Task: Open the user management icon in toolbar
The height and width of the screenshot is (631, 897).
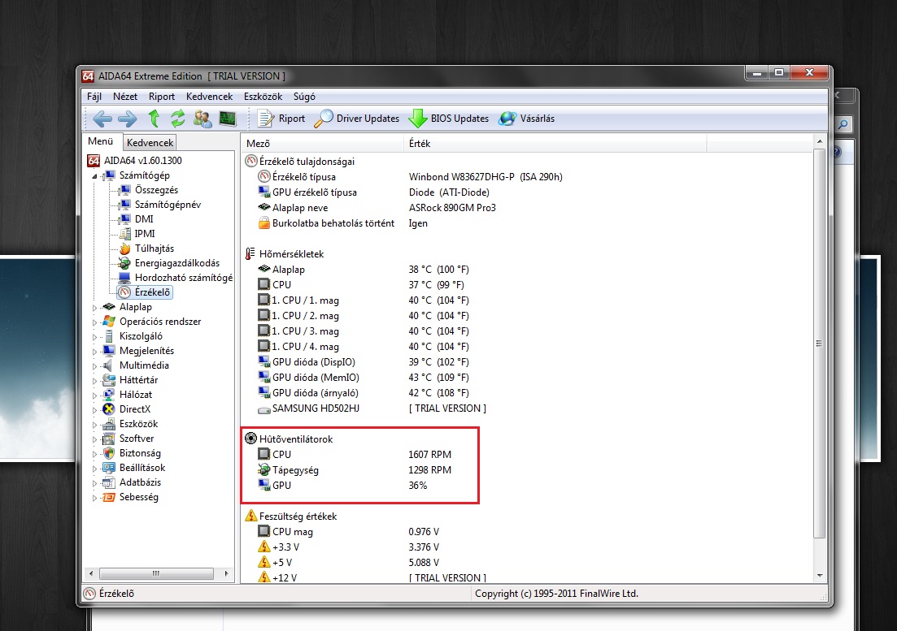Action: [202, 119]
